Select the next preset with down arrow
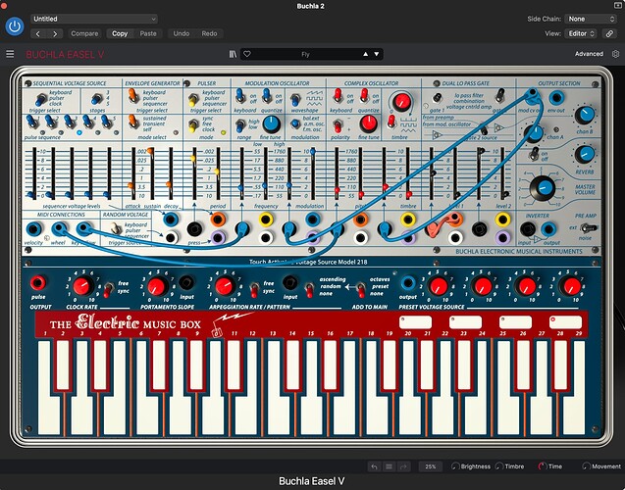Screen dimensions: 625x490 377,54
